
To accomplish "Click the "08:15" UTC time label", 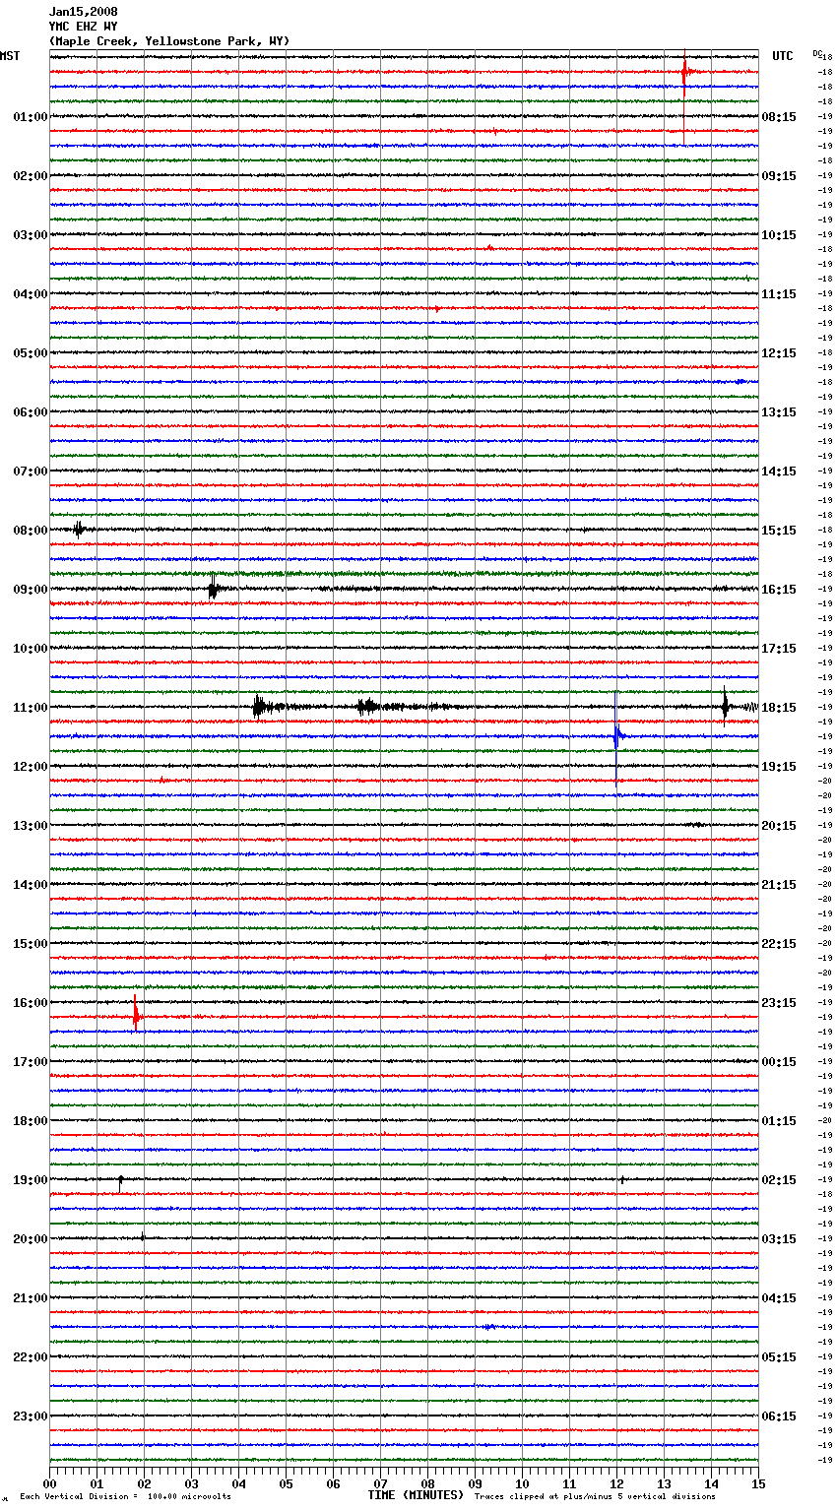I will (779, 117).
